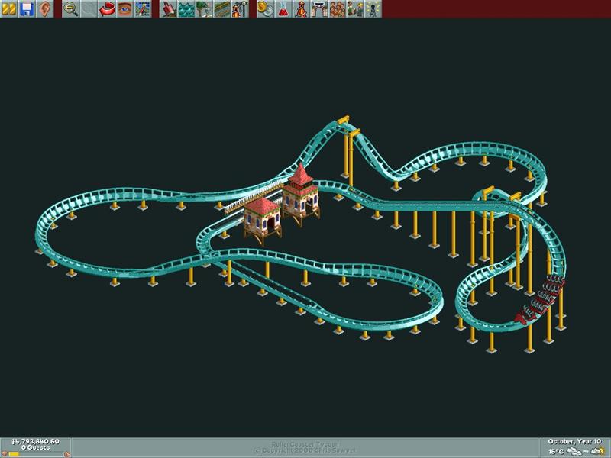Click the weather forecast cloud icon
Screen dimensions: 611x458
[x=598, y=451]
